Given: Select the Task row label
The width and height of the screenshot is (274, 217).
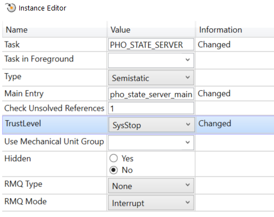Looking at the screenshot, I should pyautogui.click(x=12, y=44).
